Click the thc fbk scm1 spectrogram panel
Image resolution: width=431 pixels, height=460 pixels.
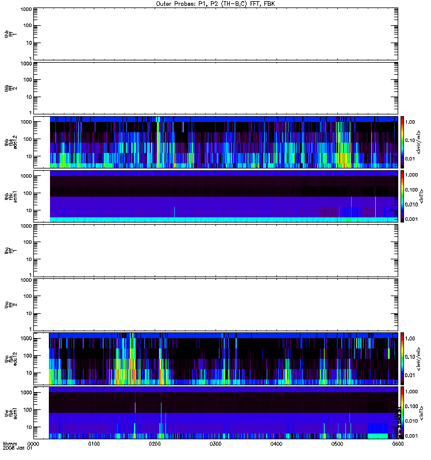tap(215, 413)
